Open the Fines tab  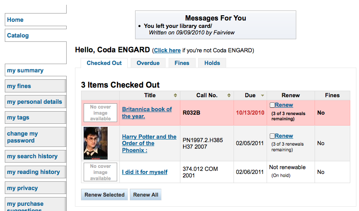click(182, 63)
